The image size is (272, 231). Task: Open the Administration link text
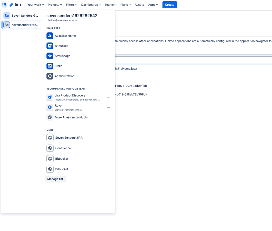click(x=65, y=76)
